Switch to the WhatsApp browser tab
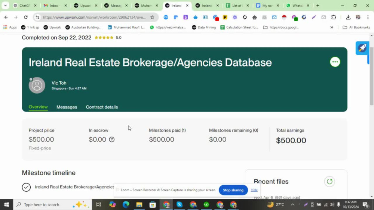 298,6
